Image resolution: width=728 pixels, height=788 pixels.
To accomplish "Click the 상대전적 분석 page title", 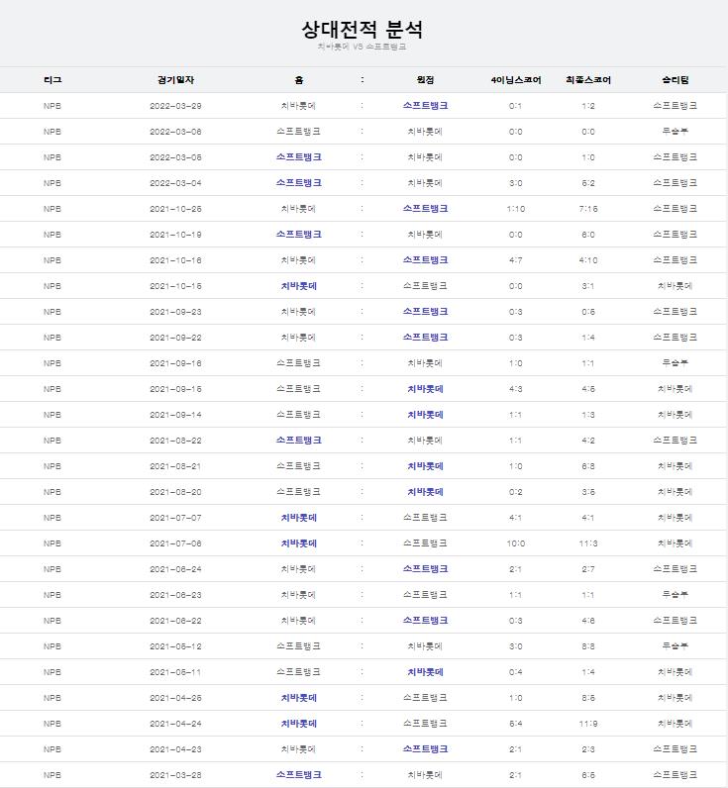I will coord(362,29).
